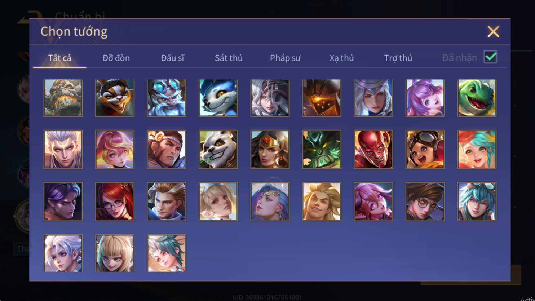Select the bearded dwarf with goggles

click(167, 98)
